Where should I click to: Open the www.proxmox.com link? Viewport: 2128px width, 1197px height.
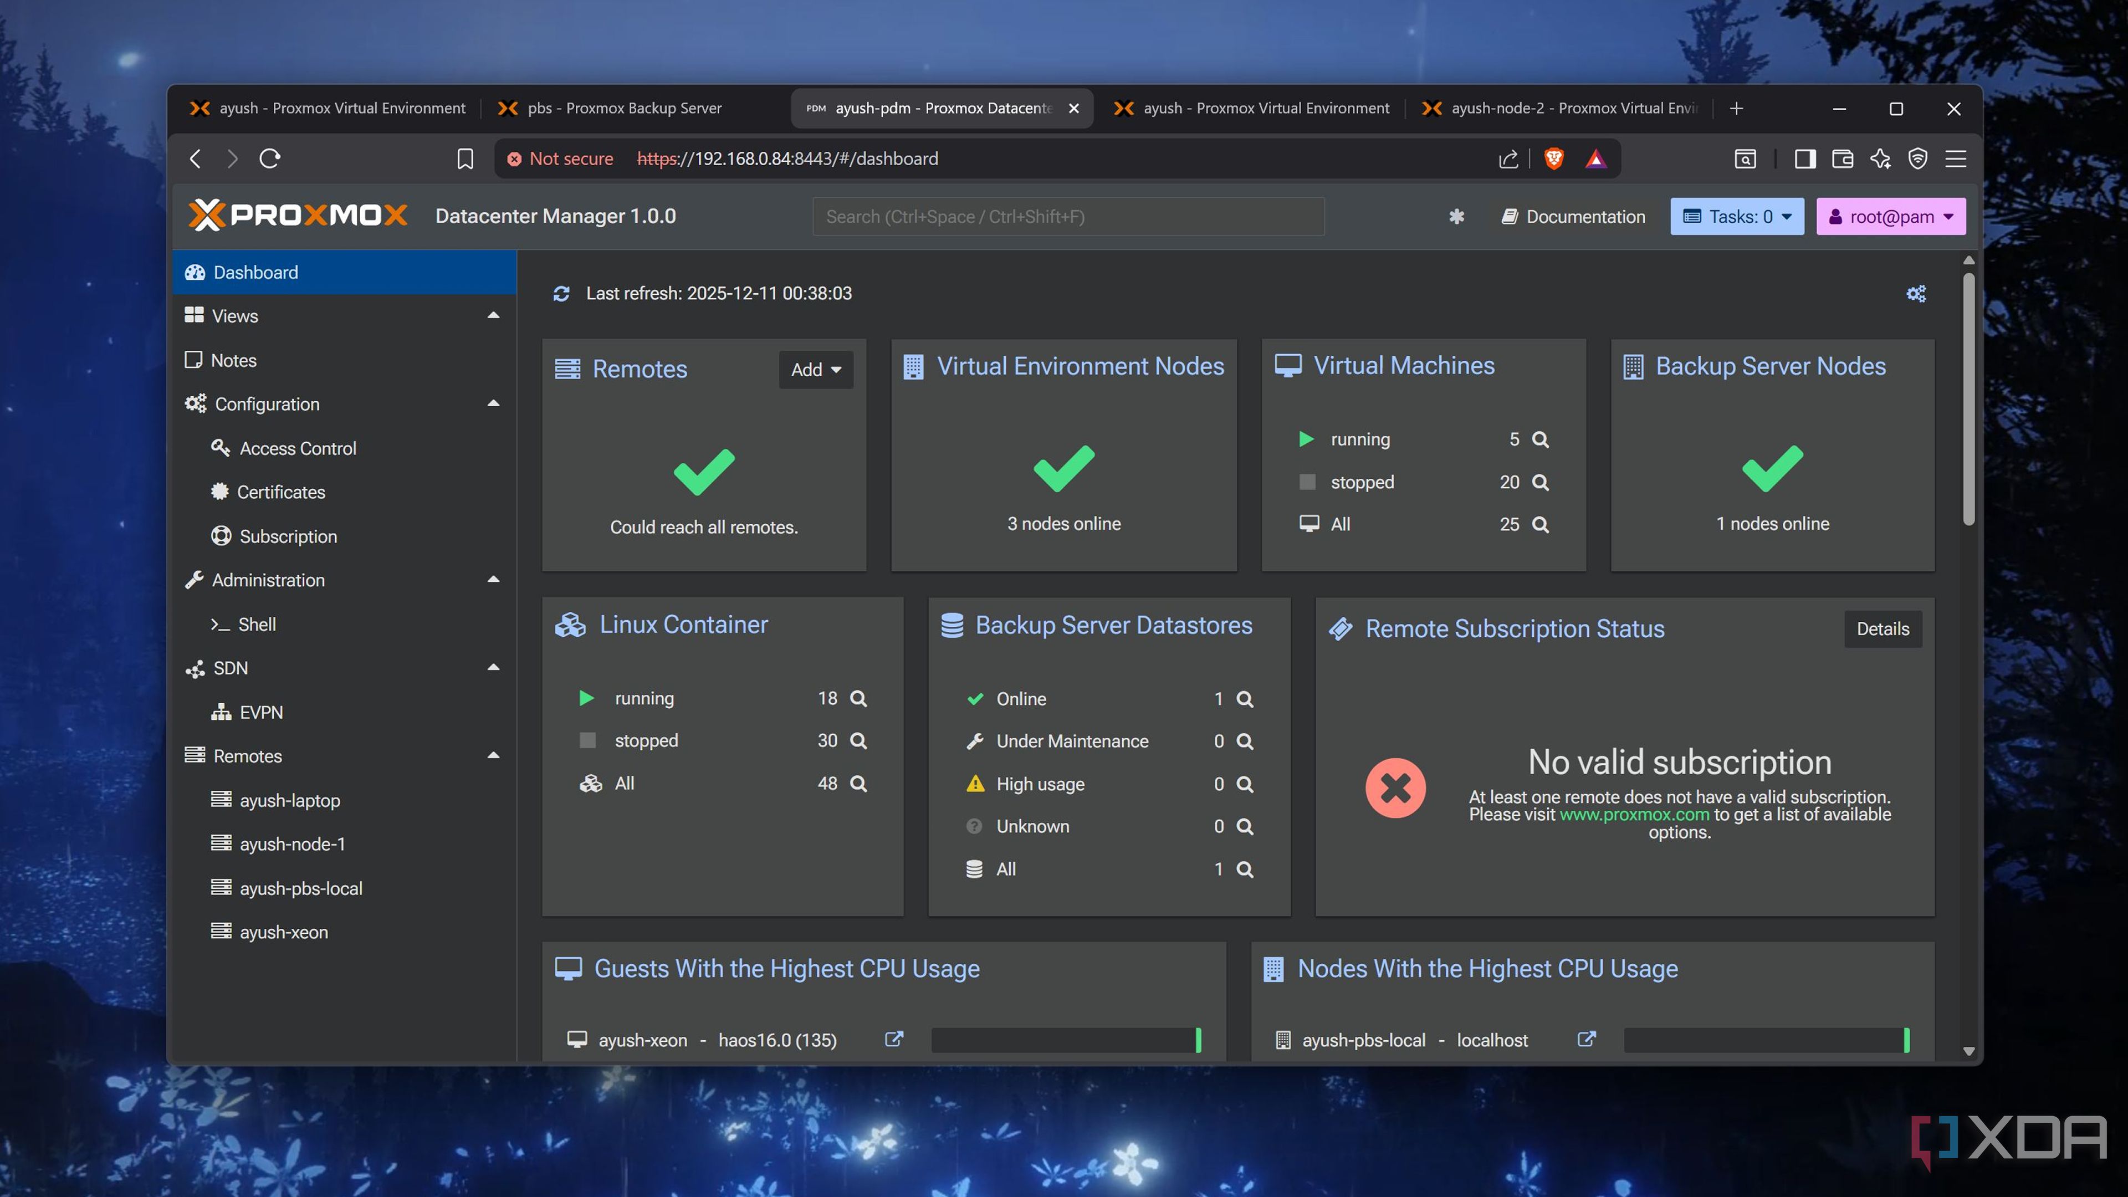click(1634, 815)
